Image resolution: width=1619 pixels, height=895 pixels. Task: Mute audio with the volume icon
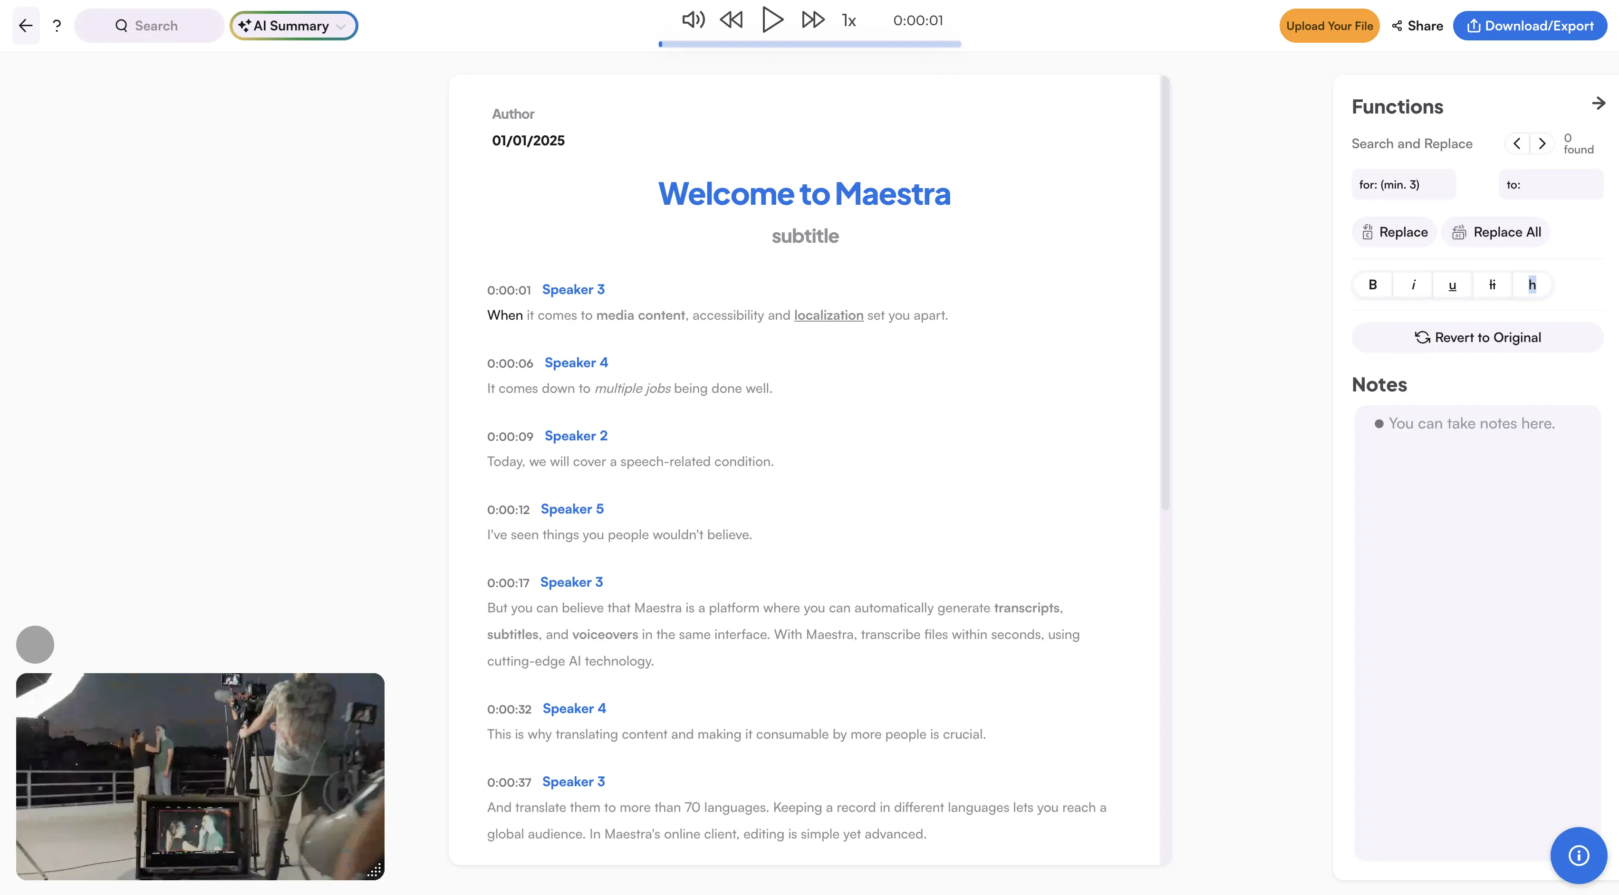(693, 20)
